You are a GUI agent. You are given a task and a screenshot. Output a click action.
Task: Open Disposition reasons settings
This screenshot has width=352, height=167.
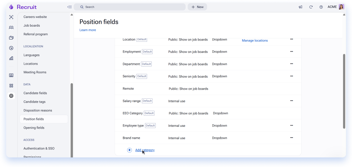pos(38,110)
